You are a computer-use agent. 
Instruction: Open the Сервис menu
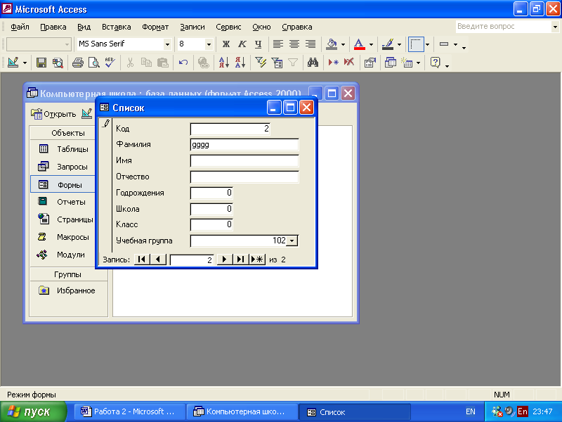point(228,27)
